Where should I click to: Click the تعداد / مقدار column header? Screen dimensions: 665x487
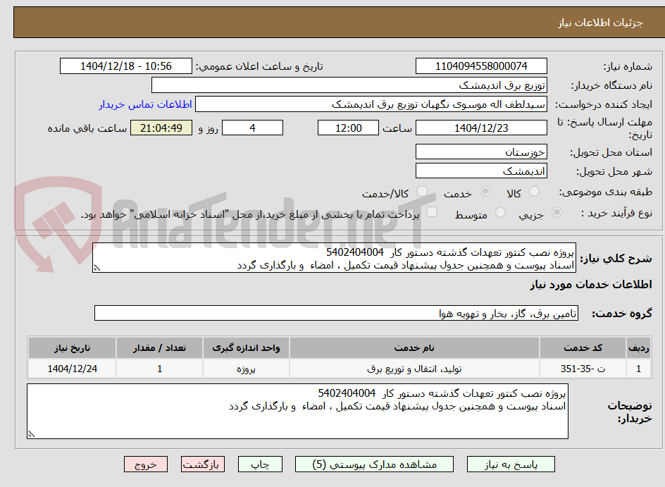tap(159, 348)
